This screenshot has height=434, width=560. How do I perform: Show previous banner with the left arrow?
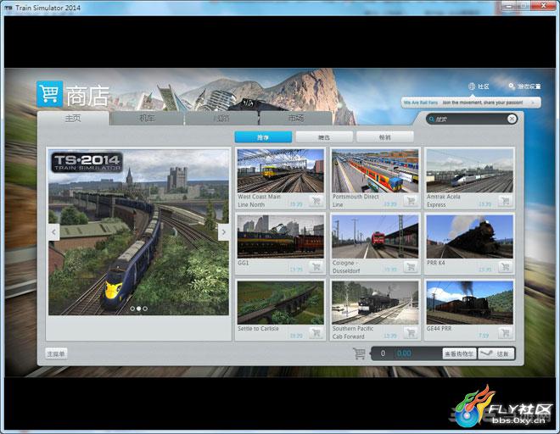coord(54,232)
